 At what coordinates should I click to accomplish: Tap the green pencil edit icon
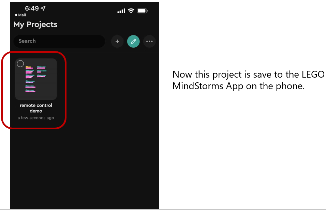(x=133, y=42)
